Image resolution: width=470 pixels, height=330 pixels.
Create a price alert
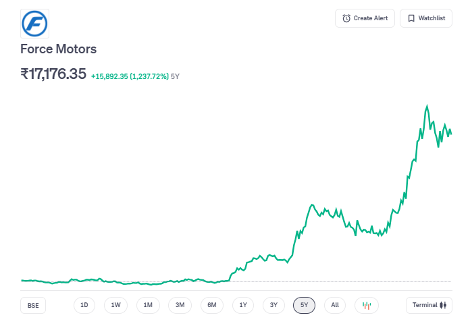(x=365, y=18)
